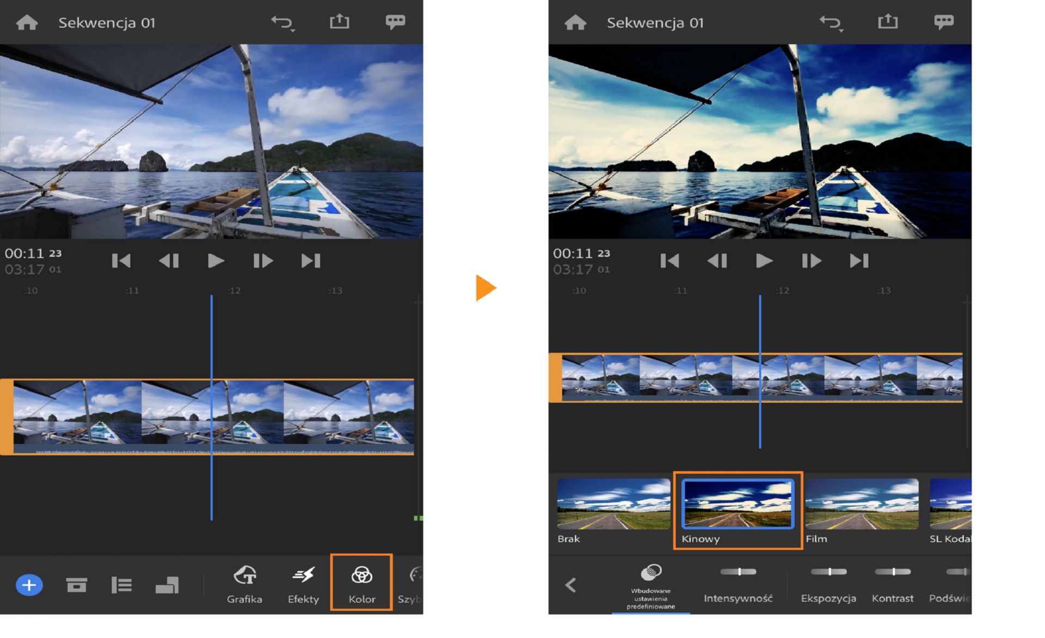Step forward one frame in right screen
This screenshot has height=638, width=1045.
tap(811, 261)
